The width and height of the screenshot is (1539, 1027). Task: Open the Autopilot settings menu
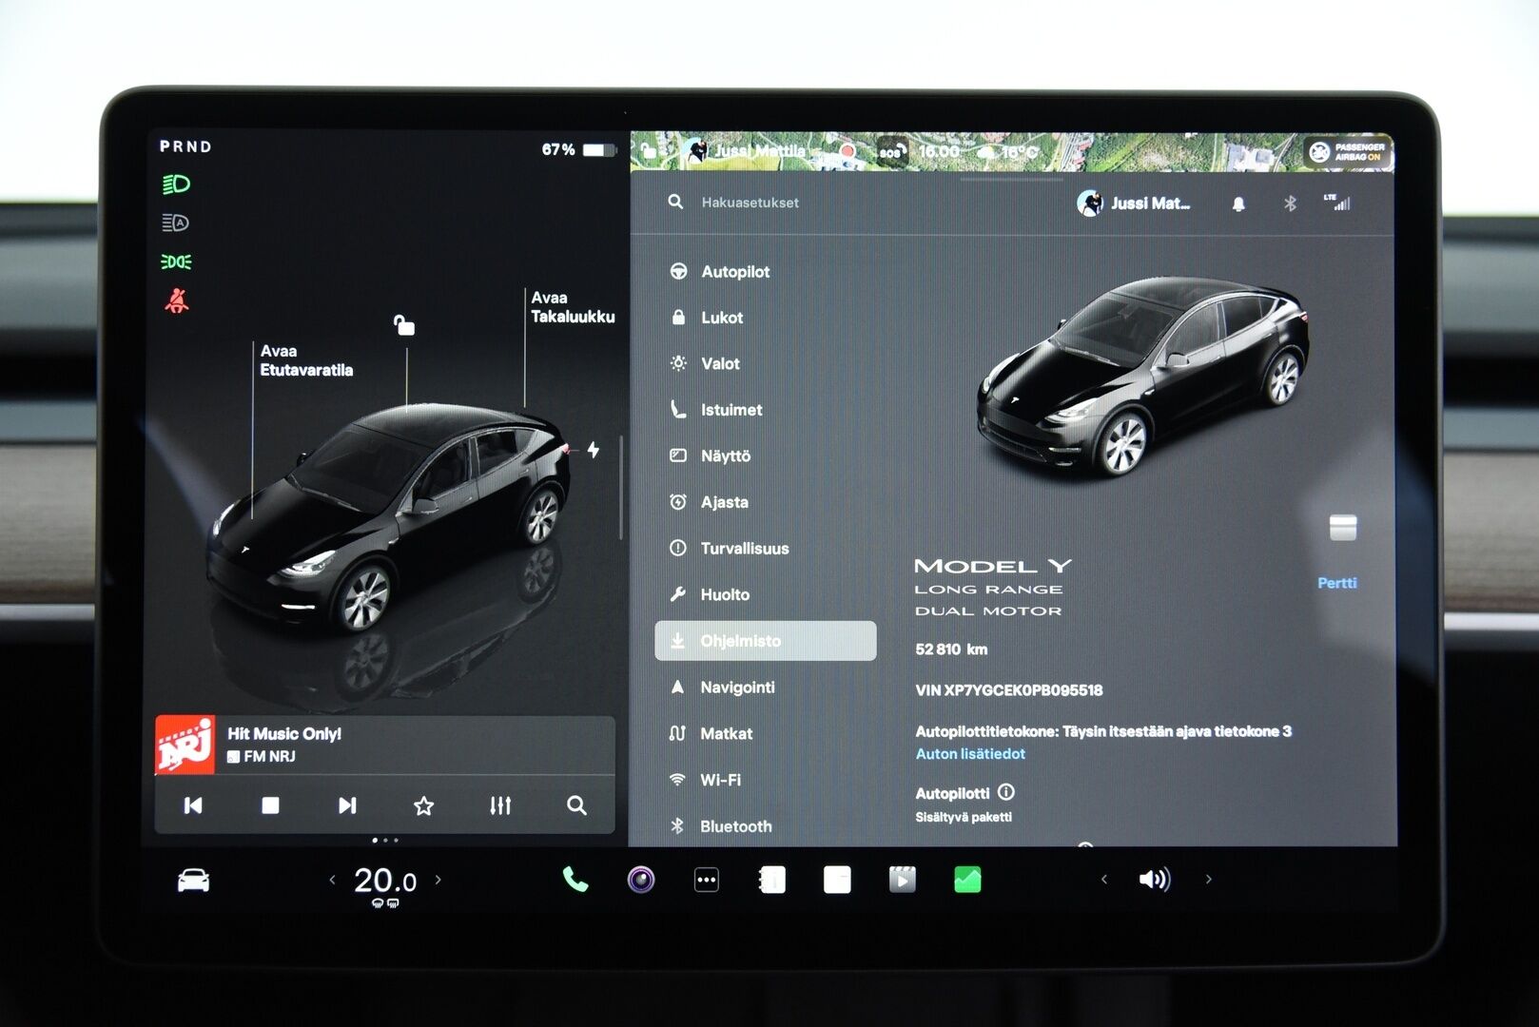click(719, 272)
